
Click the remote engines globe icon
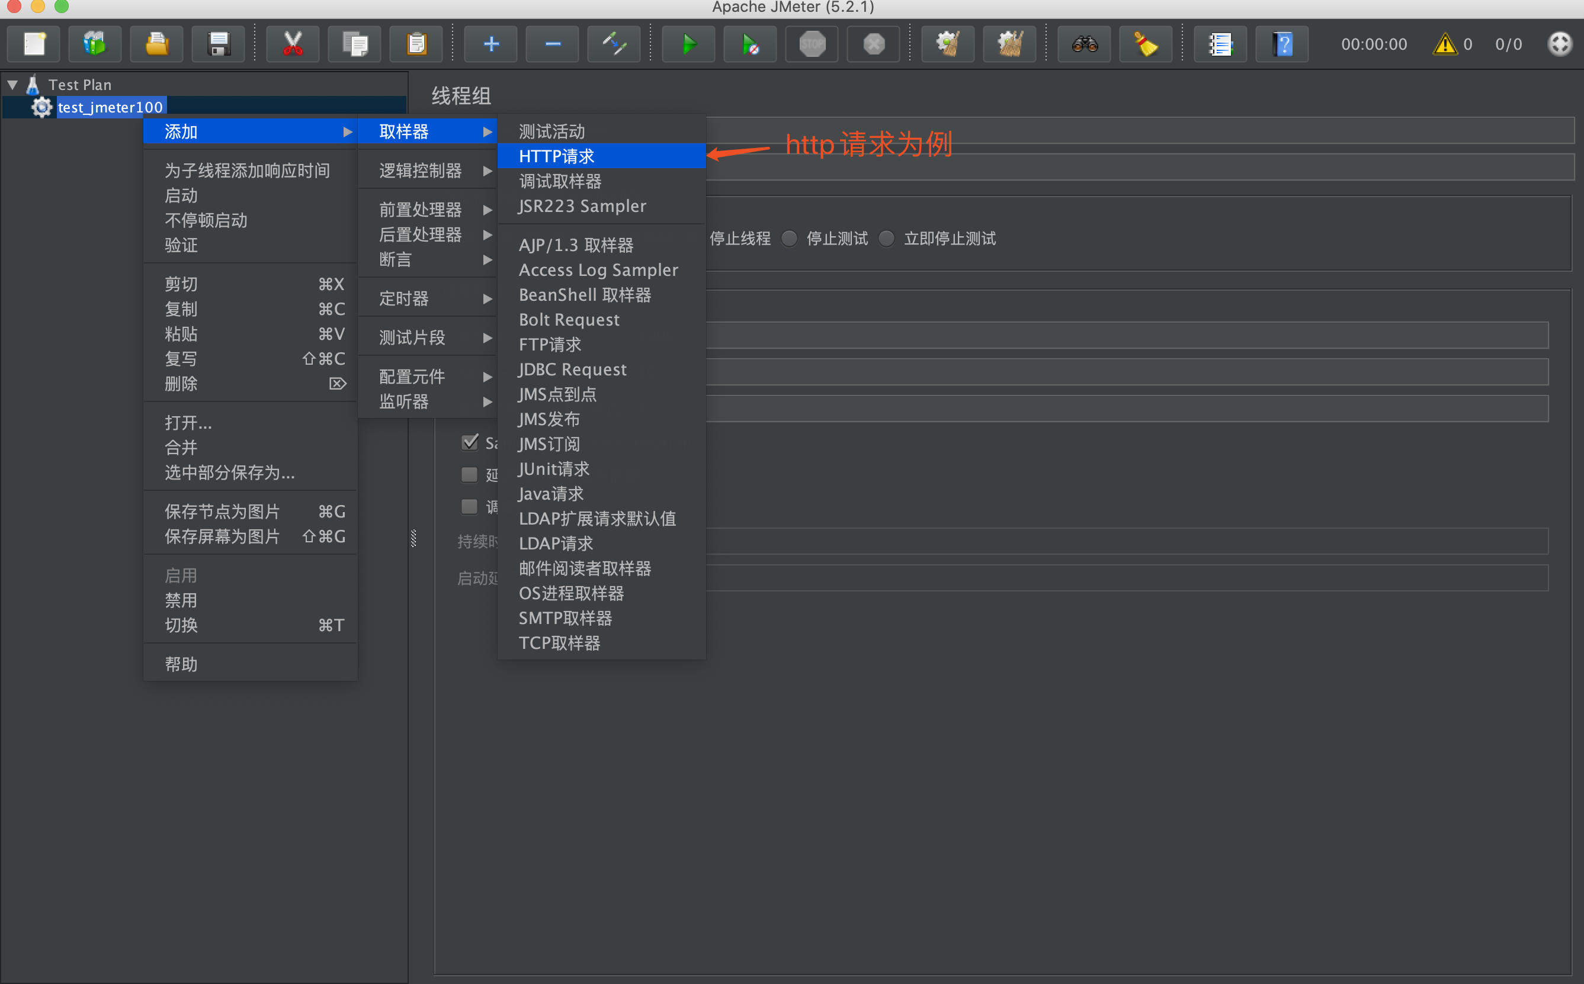coord(1560,44)
